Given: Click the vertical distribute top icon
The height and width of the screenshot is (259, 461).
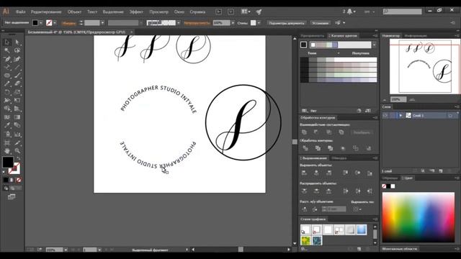Looking at the screenshot, I should 304,191.
